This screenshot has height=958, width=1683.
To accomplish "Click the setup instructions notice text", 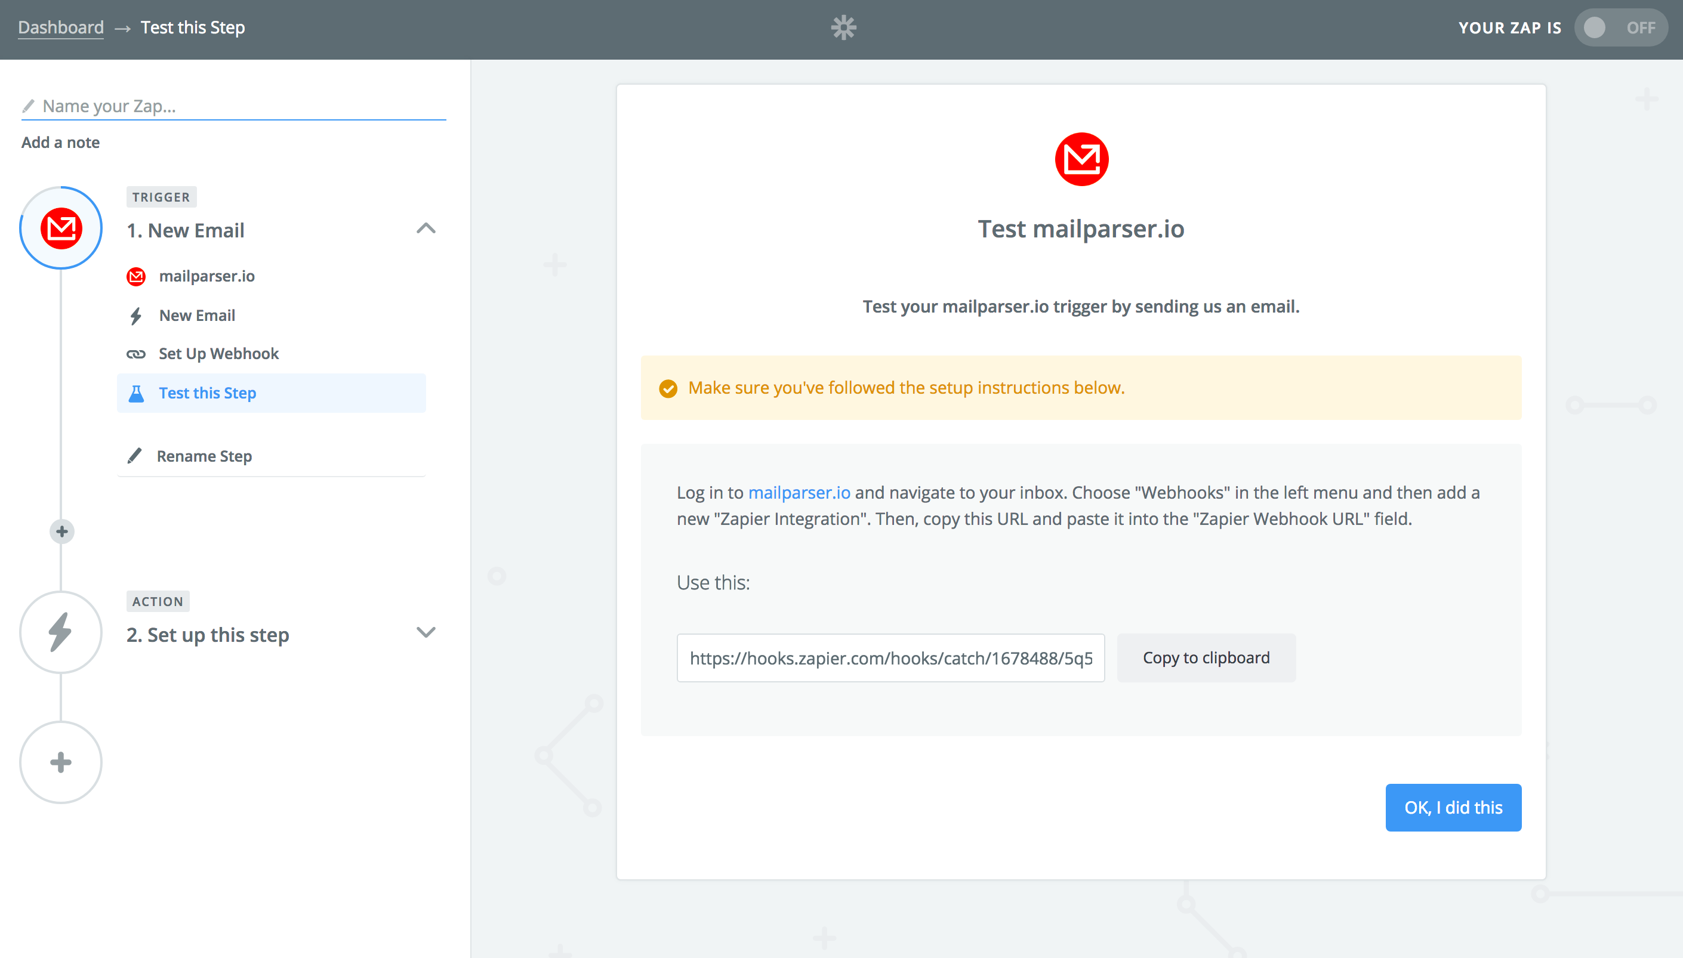I will pyautogui.click(x=907, y=388).
